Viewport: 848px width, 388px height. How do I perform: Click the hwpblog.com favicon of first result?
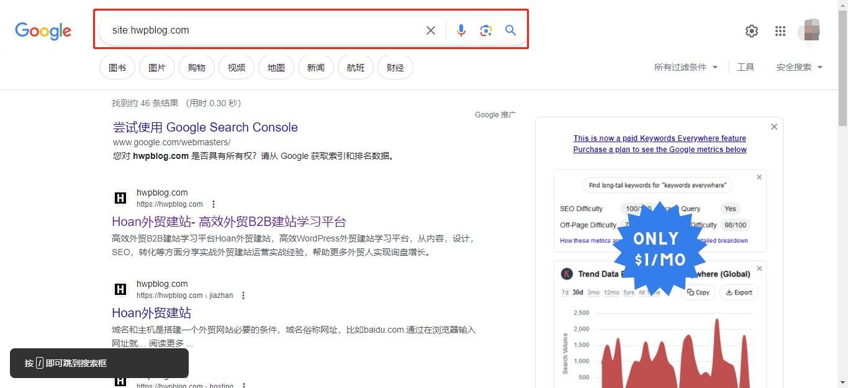click(x=120, y=198)
